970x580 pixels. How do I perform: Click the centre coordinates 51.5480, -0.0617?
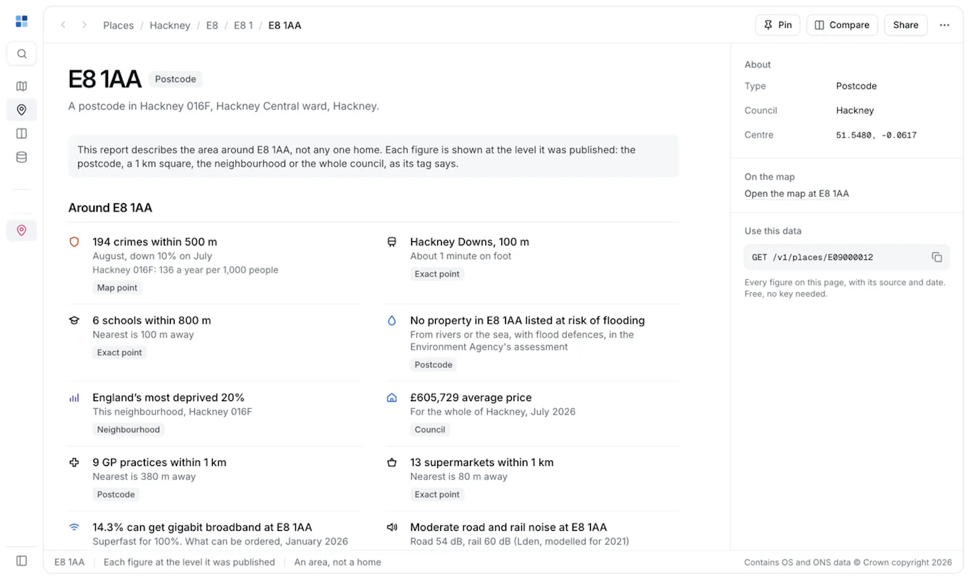(x=876, y=135)
